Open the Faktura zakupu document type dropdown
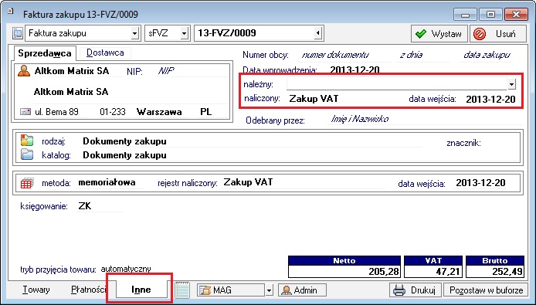 [134, 33]
